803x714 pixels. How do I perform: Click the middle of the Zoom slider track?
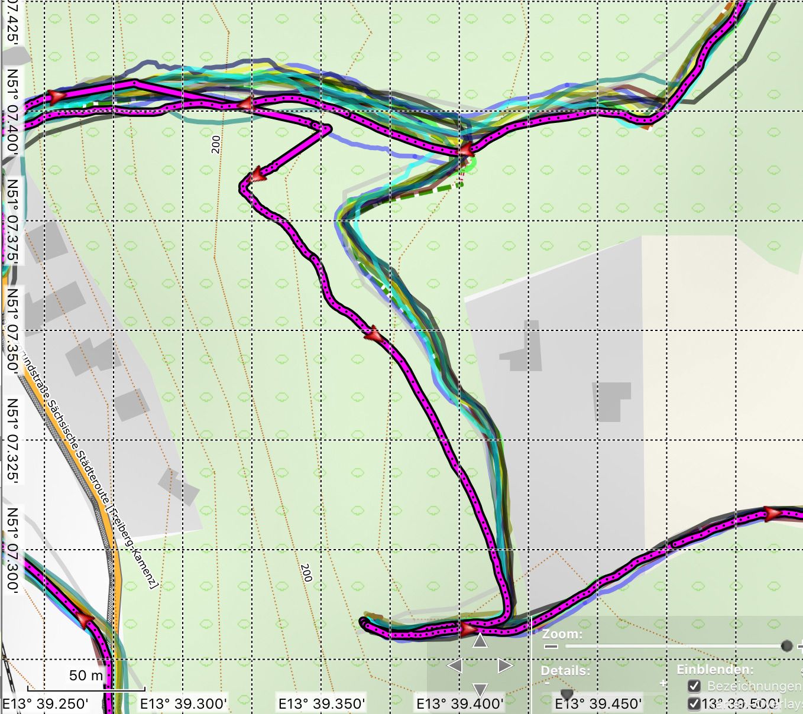point(674,647)
